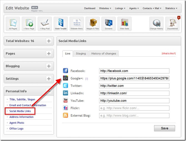Expand the Pages panel
Screen dimensions: 186x141
49,54
